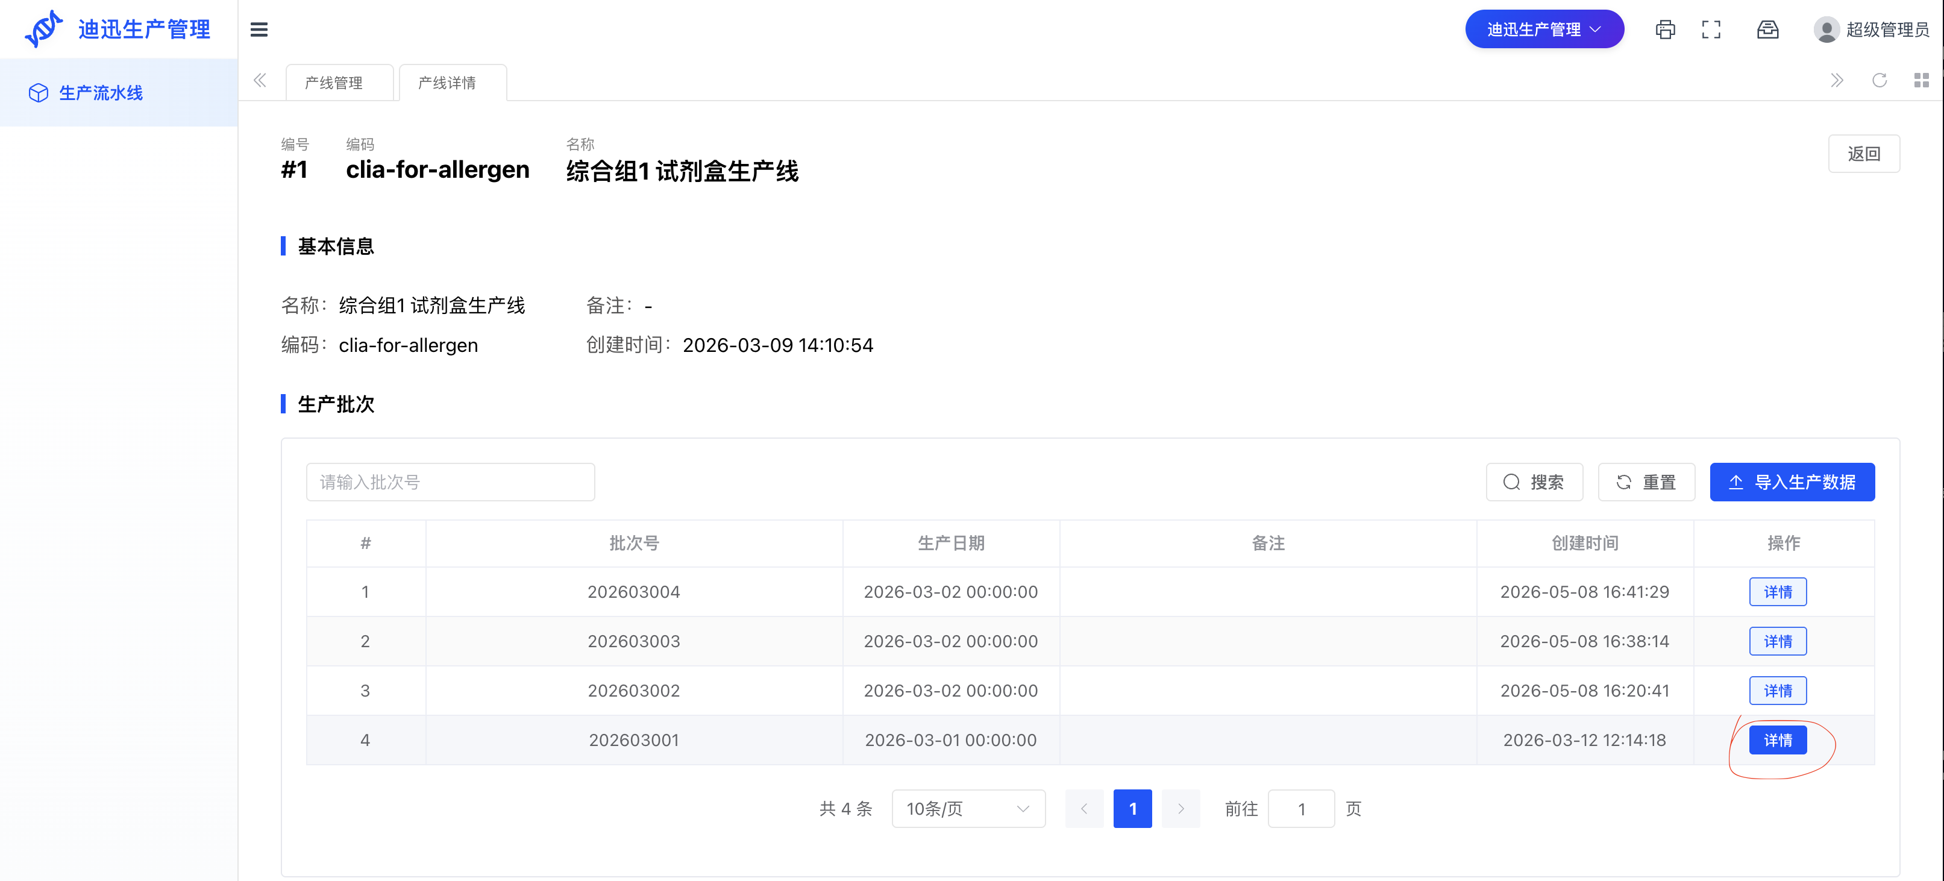Viewport: 1944px width, 881px height.
Task: Click the 生产批次 section heading
Action: click(x=336, y=404)
